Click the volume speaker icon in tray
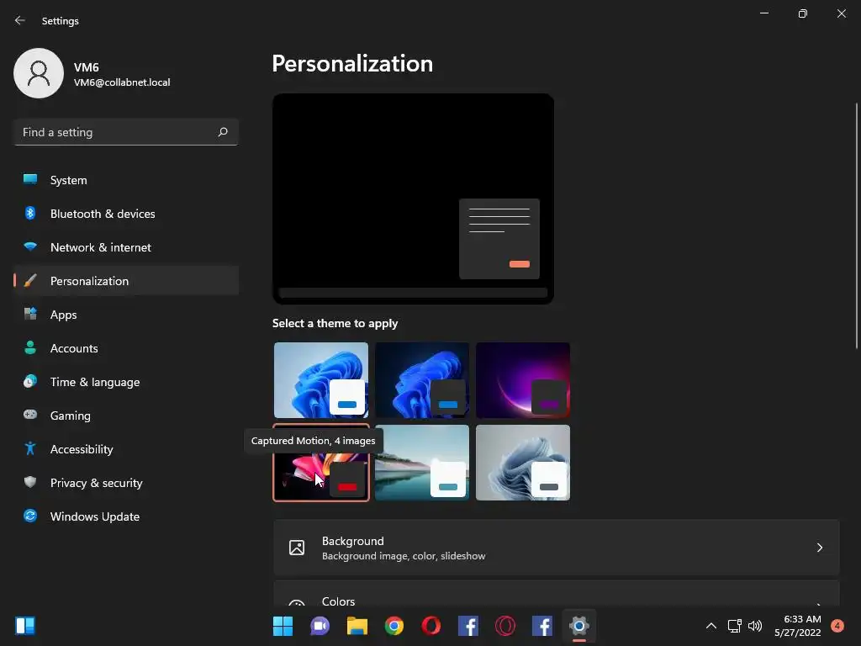 (x=755, y=626)
